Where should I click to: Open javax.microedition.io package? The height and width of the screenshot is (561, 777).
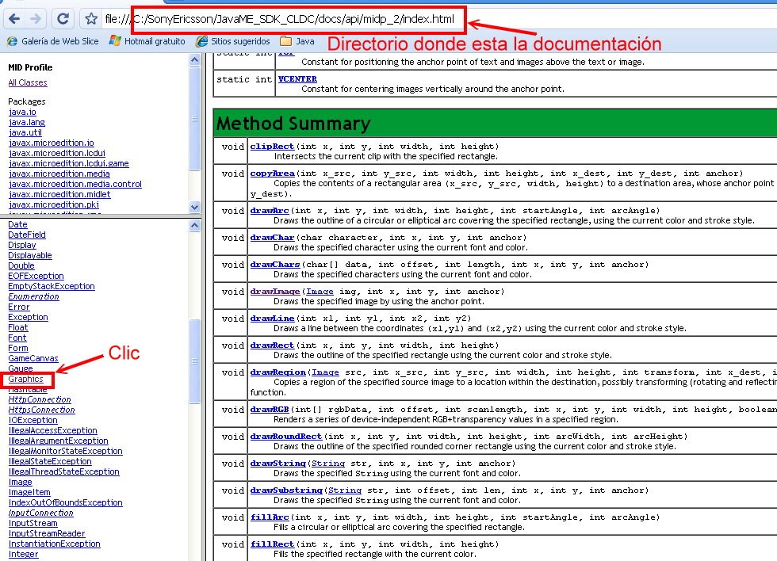point(51,143)
